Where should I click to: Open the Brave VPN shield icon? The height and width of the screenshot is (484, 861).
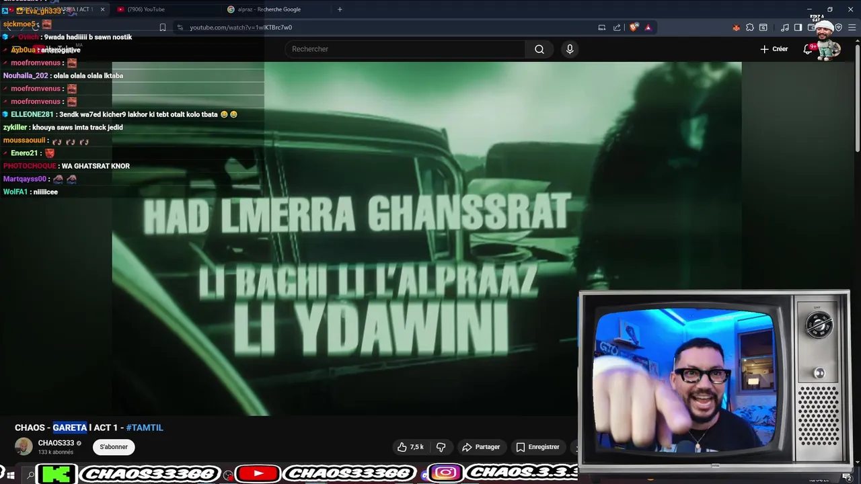tap(838, 28)
